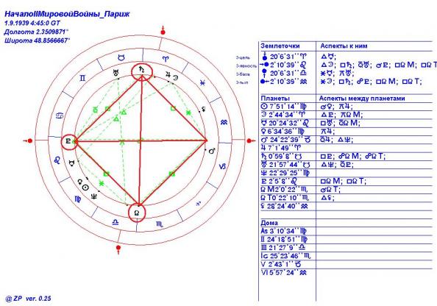Select the Mars glyph on chart's right
437x306 pixels.
click(x=212, y=152)
